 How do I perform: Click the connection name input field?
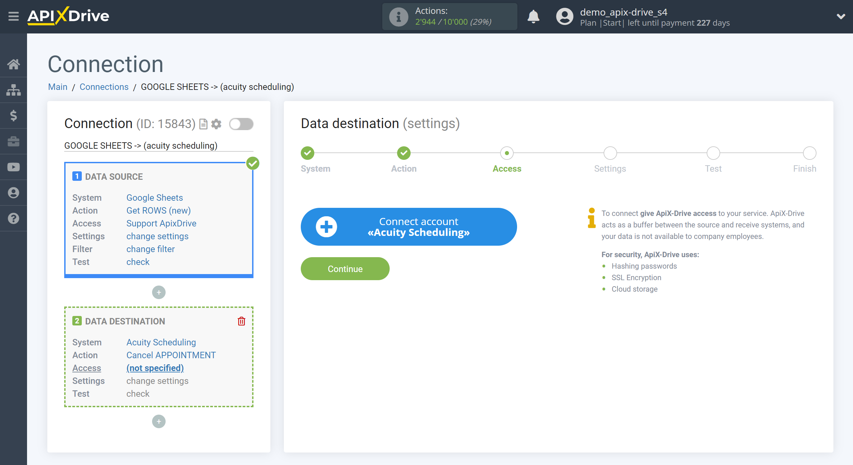coord(159,146)
